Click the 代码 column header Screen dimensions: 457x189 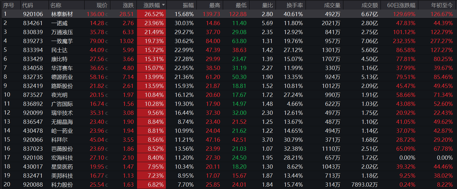click(x=28, y=5)
